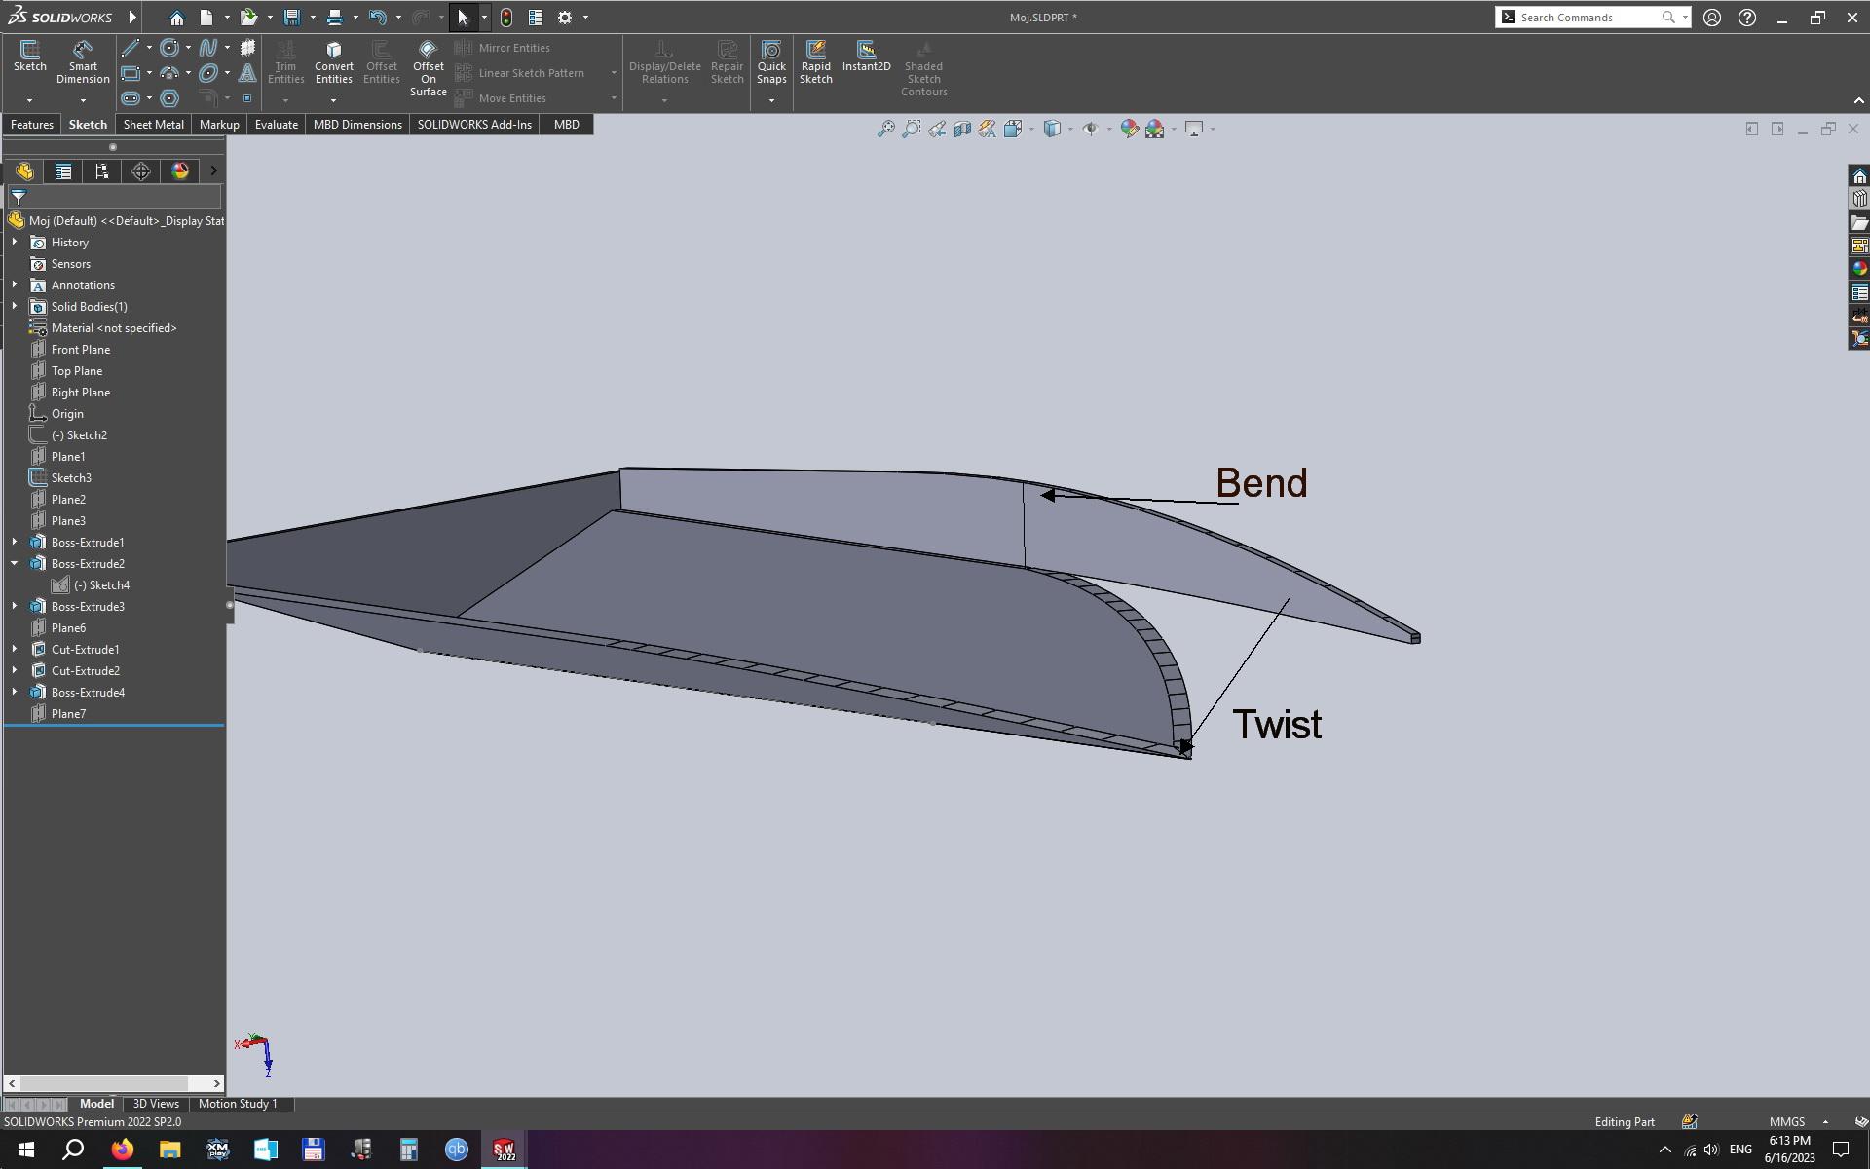Click the Convert Entities tool
This screenshot has width=1870, height=1169.
click(333, 60)
